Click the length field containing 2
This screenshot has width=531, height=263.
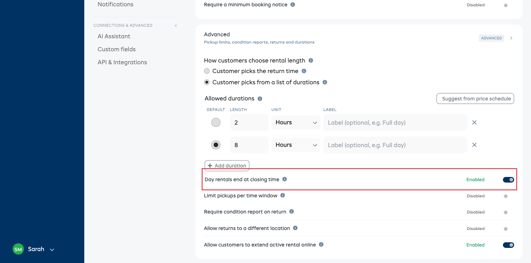[x=249, y=123]
